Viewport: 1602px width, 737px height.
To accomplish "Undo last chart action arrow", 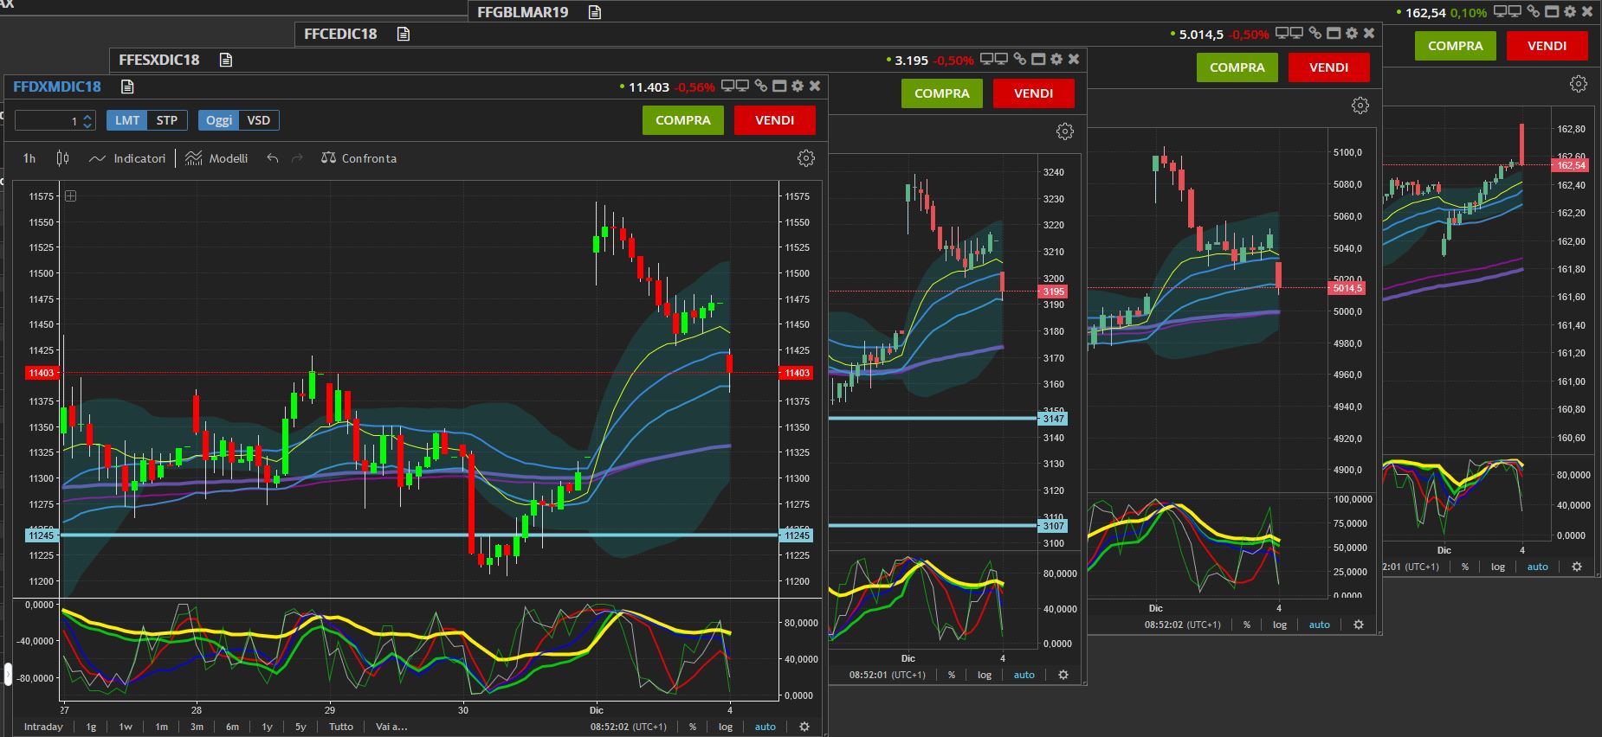I will click(x=273, y=158).
